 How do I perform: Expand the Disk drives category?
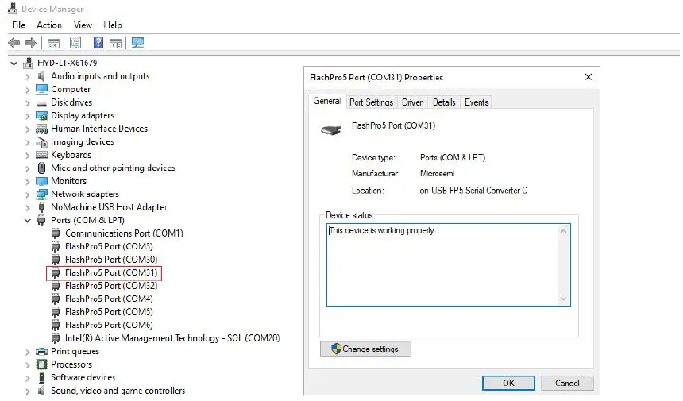click(x=28, y=103)
